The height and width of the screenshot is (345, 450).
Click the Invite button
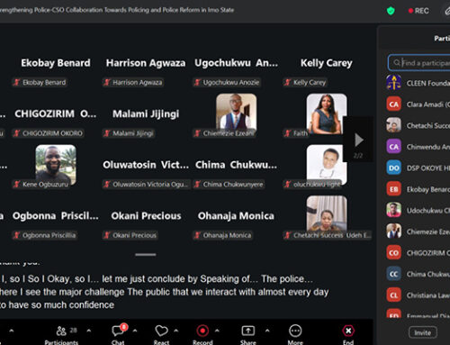tap(423, 332)
